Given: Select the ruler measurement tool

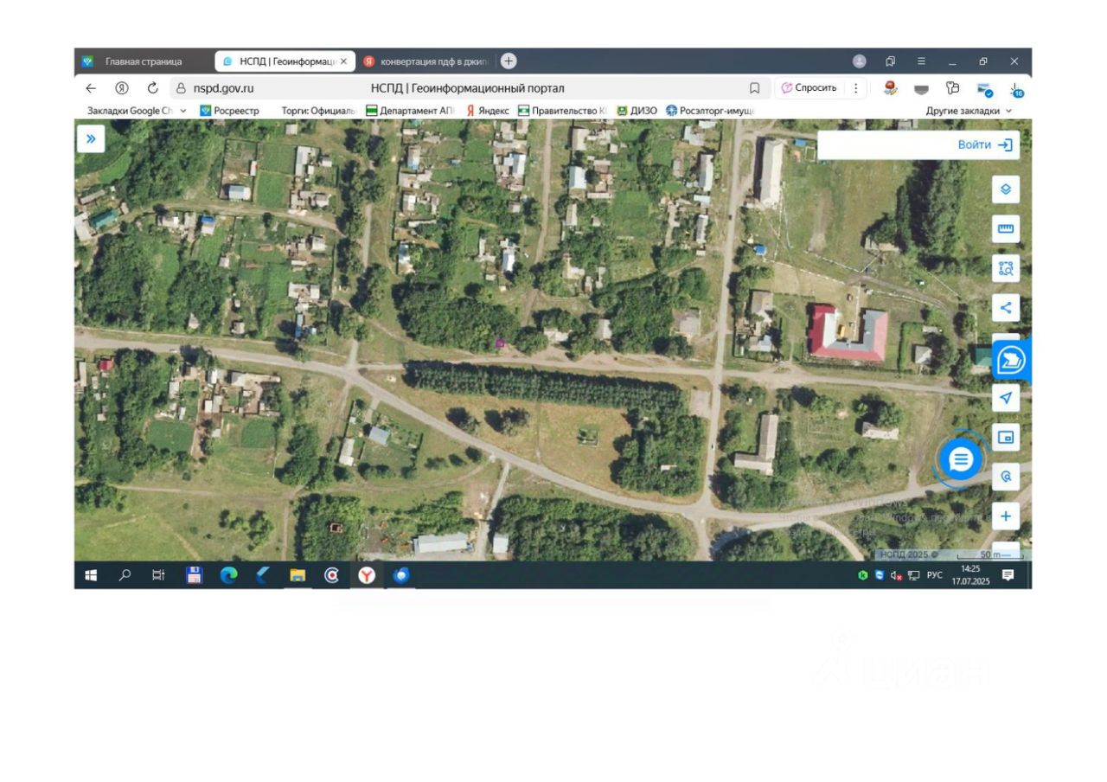Looking at the screenshot, I should [x=1006, y=229].
